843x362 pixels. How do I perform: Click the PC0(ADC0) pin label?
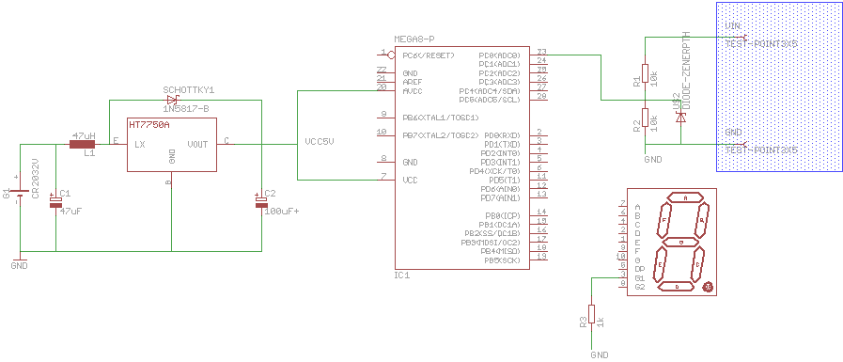click(x=499, y=55)
